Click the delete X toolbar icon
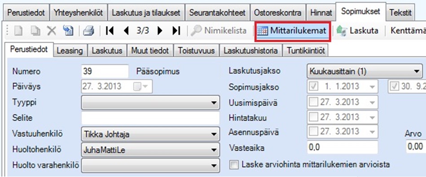The width and height of the screenshot is (426, 177). pyautogui.click(x=51, y=30)
